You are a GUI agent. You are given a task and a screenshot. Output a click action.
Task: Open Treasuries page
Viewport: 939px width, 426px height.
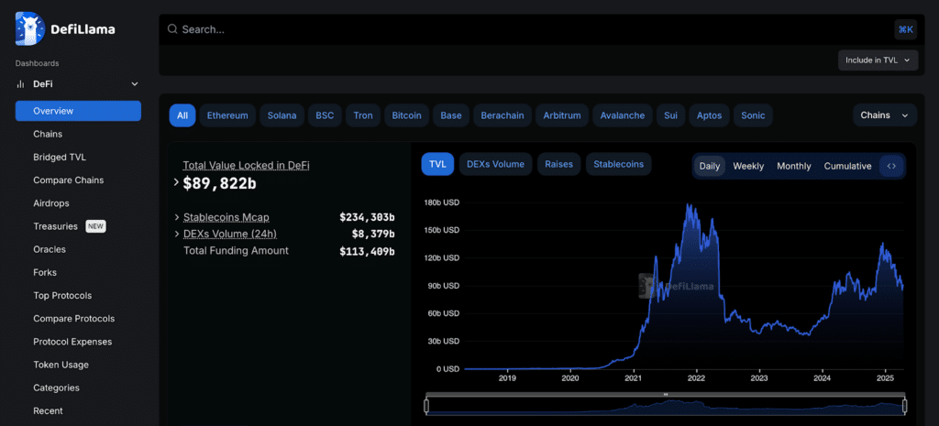pos(56,226)
